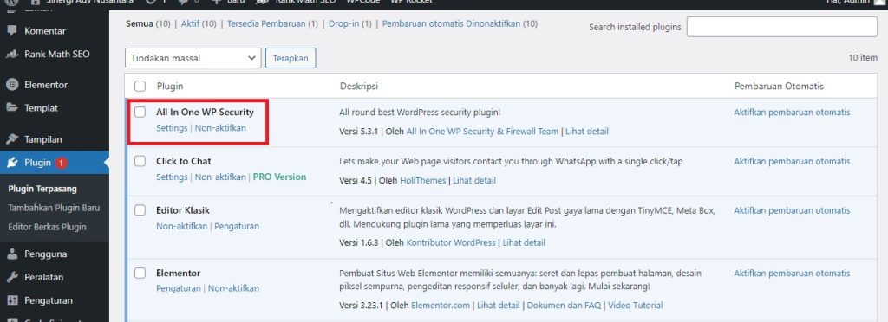Screen dimensions: 888x322
Task: Focus the Search installed plugins field
Action: (x=782, y=27)
